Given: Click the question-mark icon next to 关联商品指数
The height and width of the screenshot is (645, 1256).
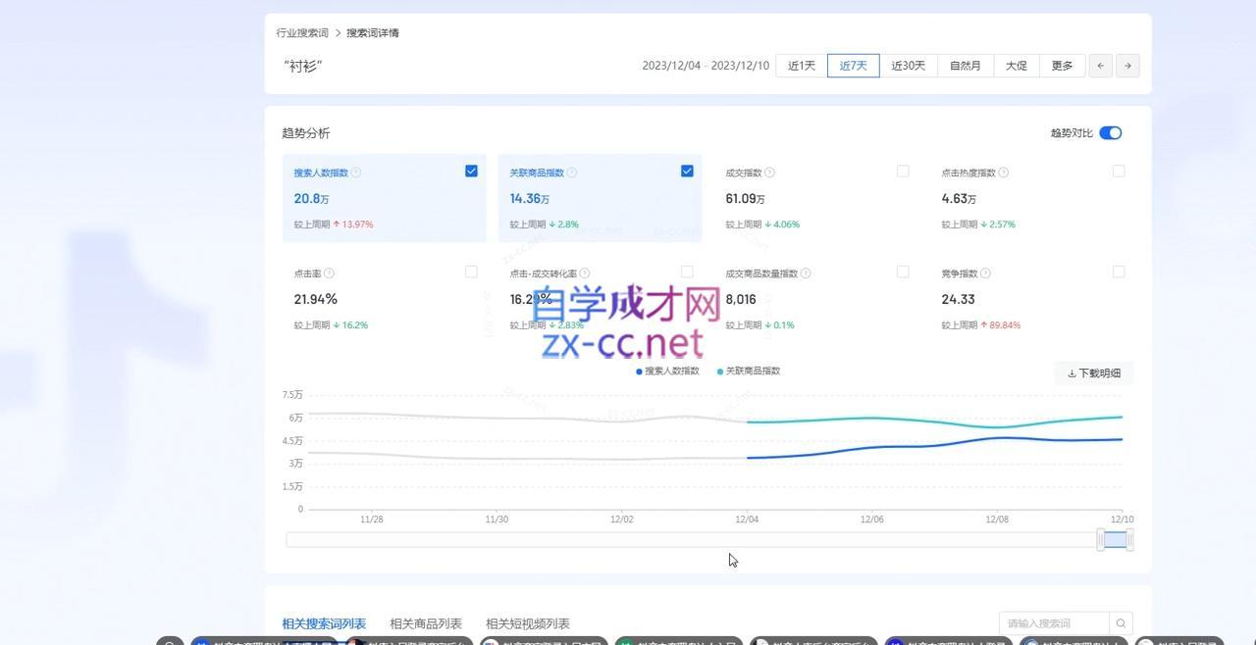Looking at the screenshot, I should (x=569, y=172).
